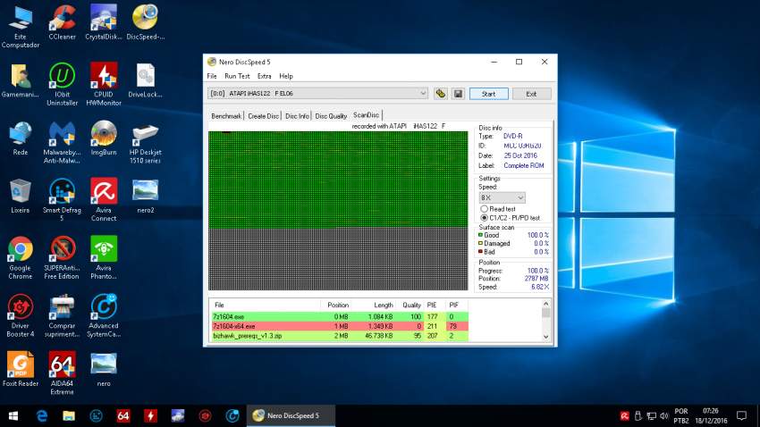This screenshot has width=760, height=427.
Task: Select the ScanDisc tab
Action: tap(367, 115)
